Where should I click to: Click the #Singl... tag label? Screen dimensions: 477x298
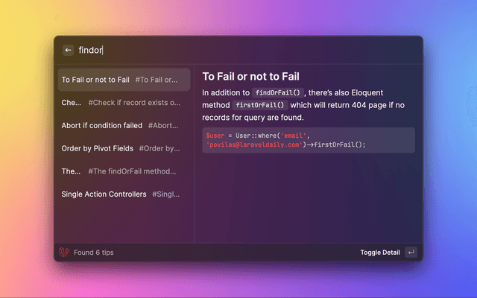[x=165, y=194]
